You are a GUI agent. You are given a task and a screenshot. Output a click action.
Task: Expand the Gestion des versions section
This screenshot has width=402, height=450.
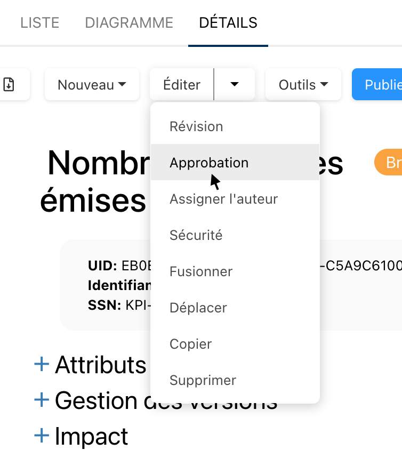pyautogui.click(x=42, y=400)
